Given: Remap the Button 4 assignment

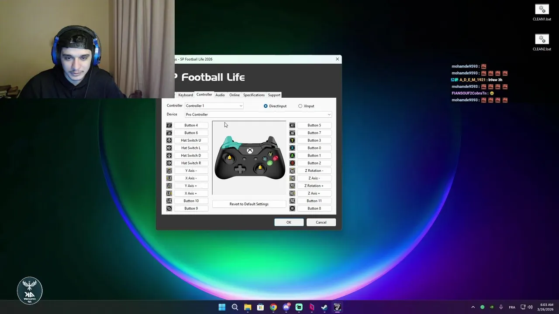Looking at the screenshot, I should point(191,125).
